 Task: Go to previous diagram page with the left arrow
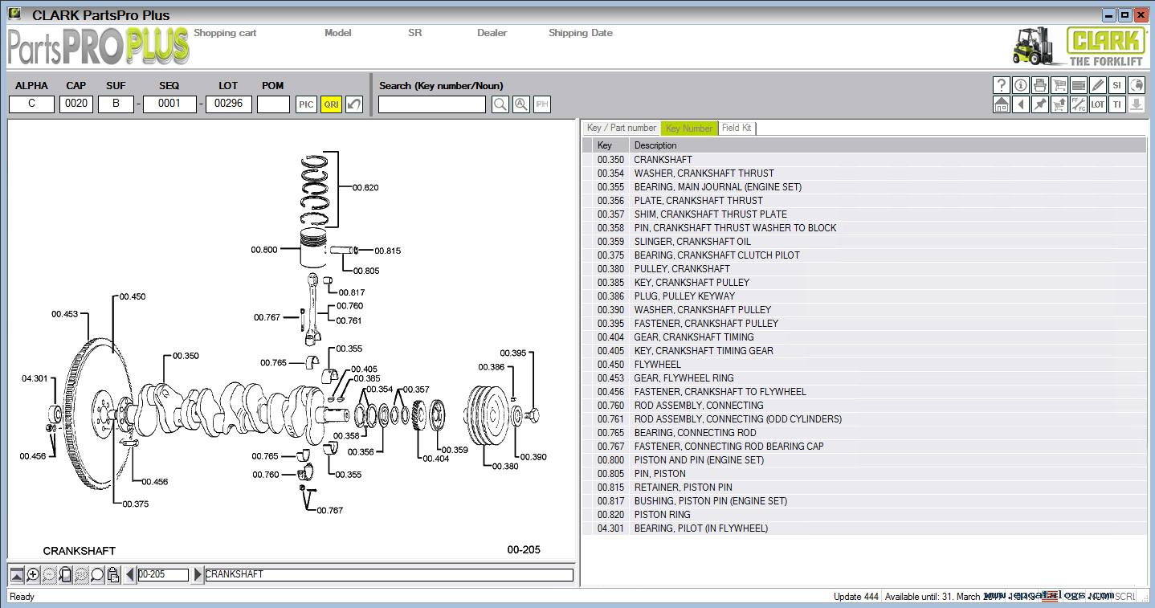[129, 574]
